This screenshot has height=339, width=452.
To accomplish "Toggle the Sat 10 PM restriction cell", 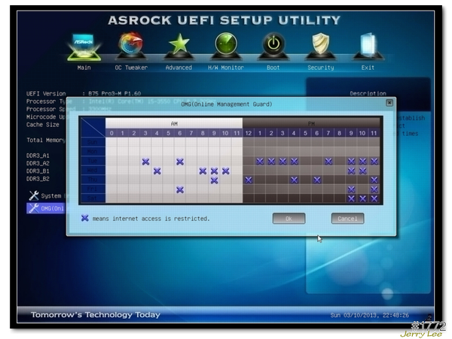I will pyautogui.click(x=362, y=198).
